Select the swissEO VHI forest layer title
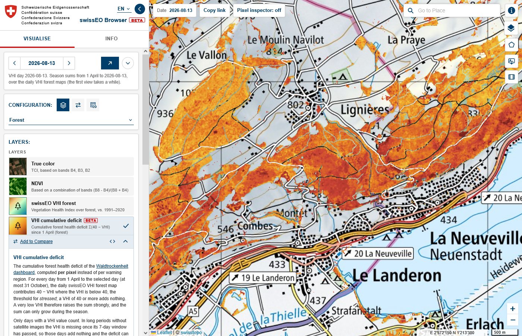522x336 pixels. point(54,203)
